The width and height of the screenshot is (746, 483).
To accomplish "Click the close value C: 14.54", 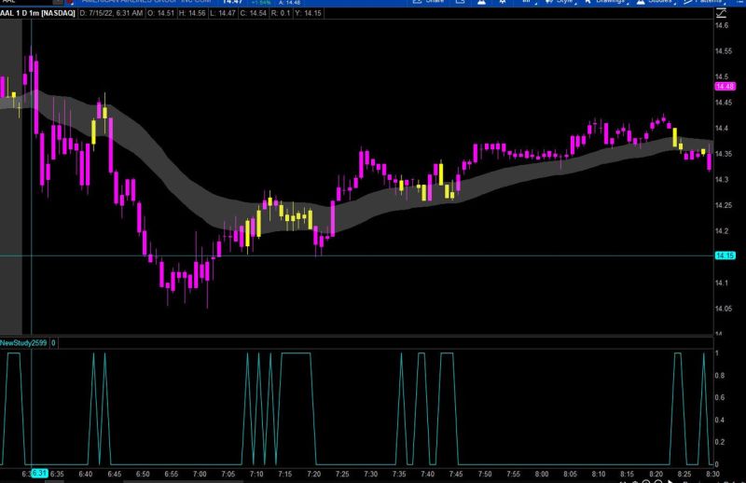I will click(x=253, y=13).
